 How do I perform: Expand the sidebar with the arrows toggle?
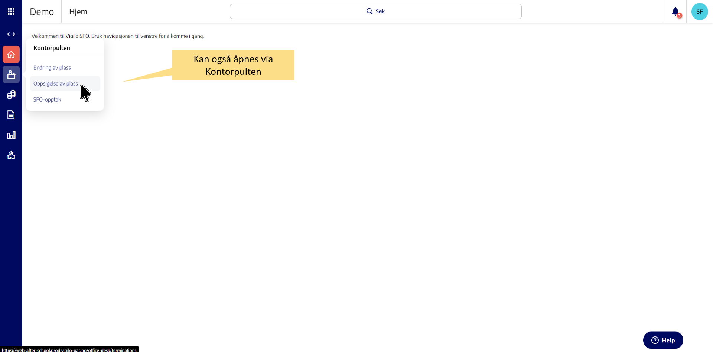11,34
